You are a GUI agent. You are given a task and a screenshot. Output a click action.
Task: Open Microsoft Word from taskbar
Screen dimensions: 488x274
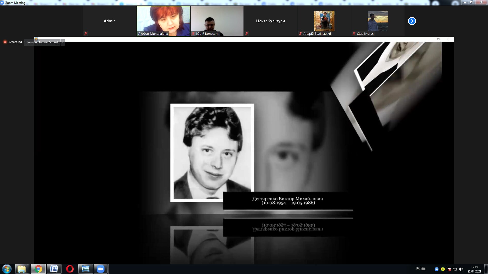pyautogui.click(x=54, y=269)
